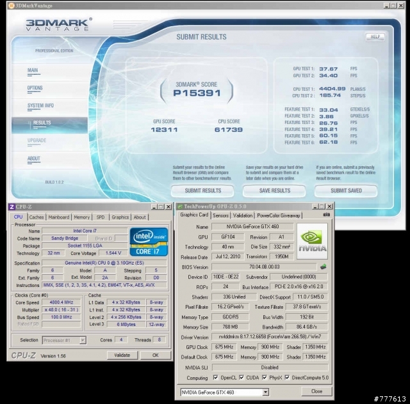
Task: Click the SUBMIT RESULTS button
Action: [202, 190]
